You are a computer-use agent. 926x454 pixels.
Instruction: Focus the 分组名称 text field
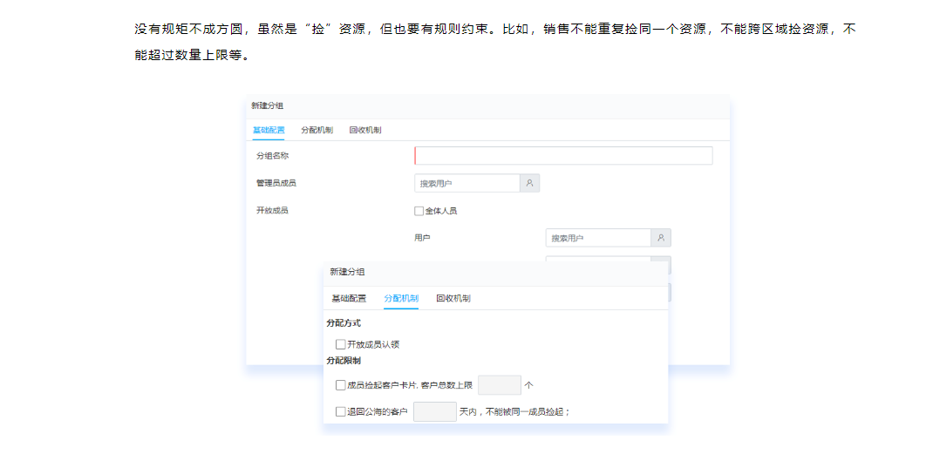pyautogui.click(x=563, y=156)
